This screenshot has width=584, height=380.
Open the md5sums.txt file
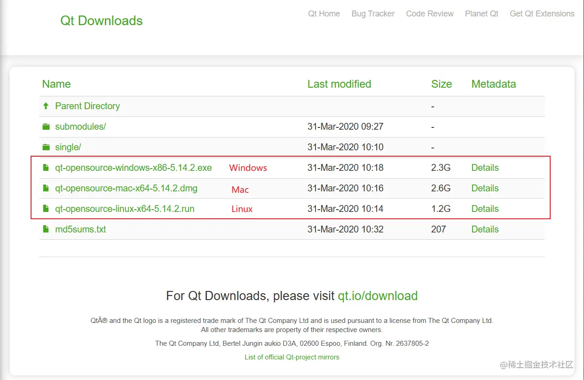[80, 229]
